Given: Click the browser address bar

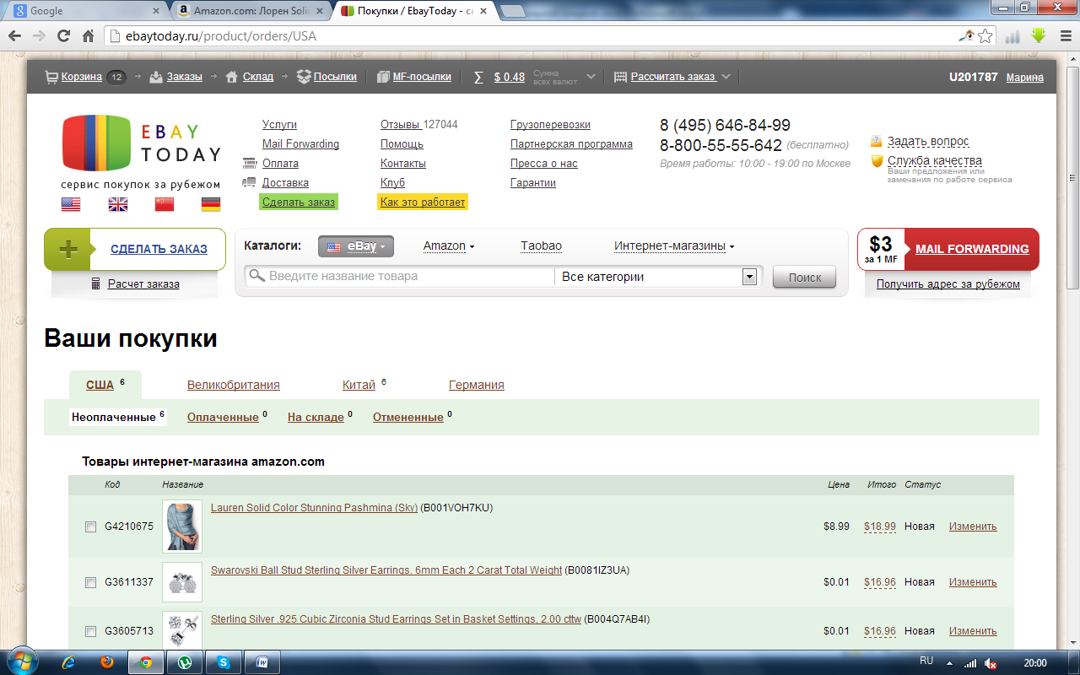Looking at the screenshot, I should point(540,36).
